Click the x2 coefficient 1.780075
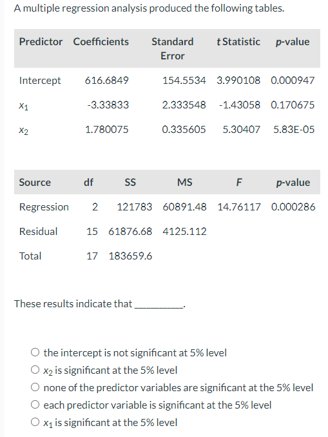Screen dimensions: 328x437 [x=107, y=129]
